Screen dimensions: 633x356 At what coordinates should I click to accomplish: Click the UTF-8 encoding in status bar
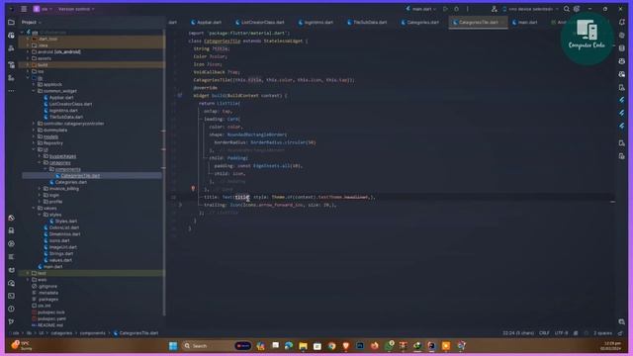(x=561, y=333)
